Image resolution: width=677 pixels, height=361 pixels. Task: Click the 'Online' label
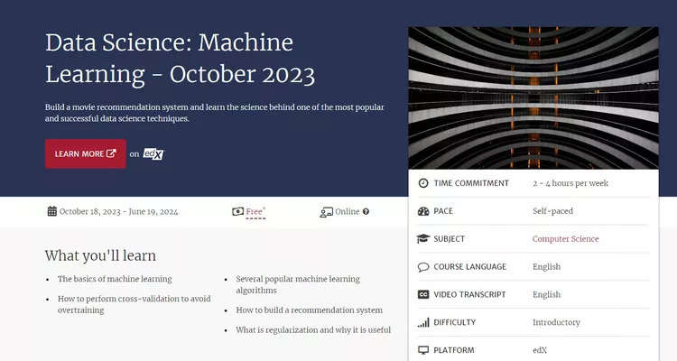348,211
